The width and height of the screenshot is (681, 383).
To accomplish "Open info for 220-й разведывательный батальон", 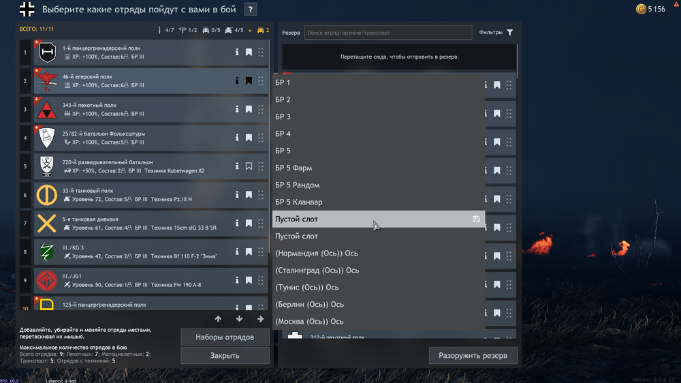I will (237, 166).
